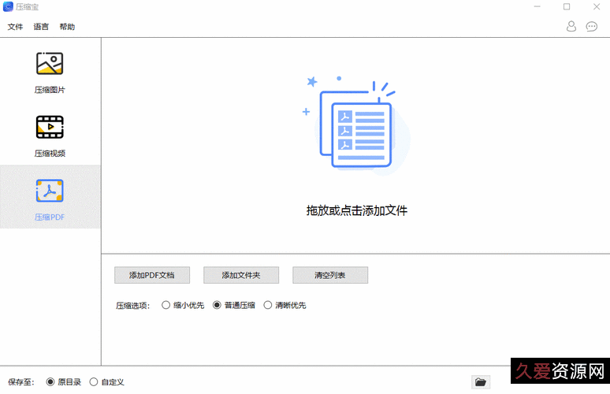Open the 压缩图片 image compression section
This screenshot has width=610, height=394.
click(x=50, y=72)
